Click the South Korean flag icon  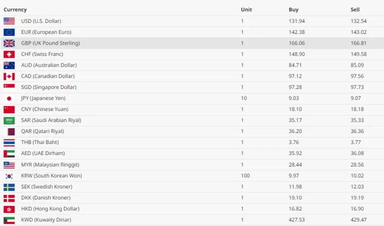[x=9, y=176]
